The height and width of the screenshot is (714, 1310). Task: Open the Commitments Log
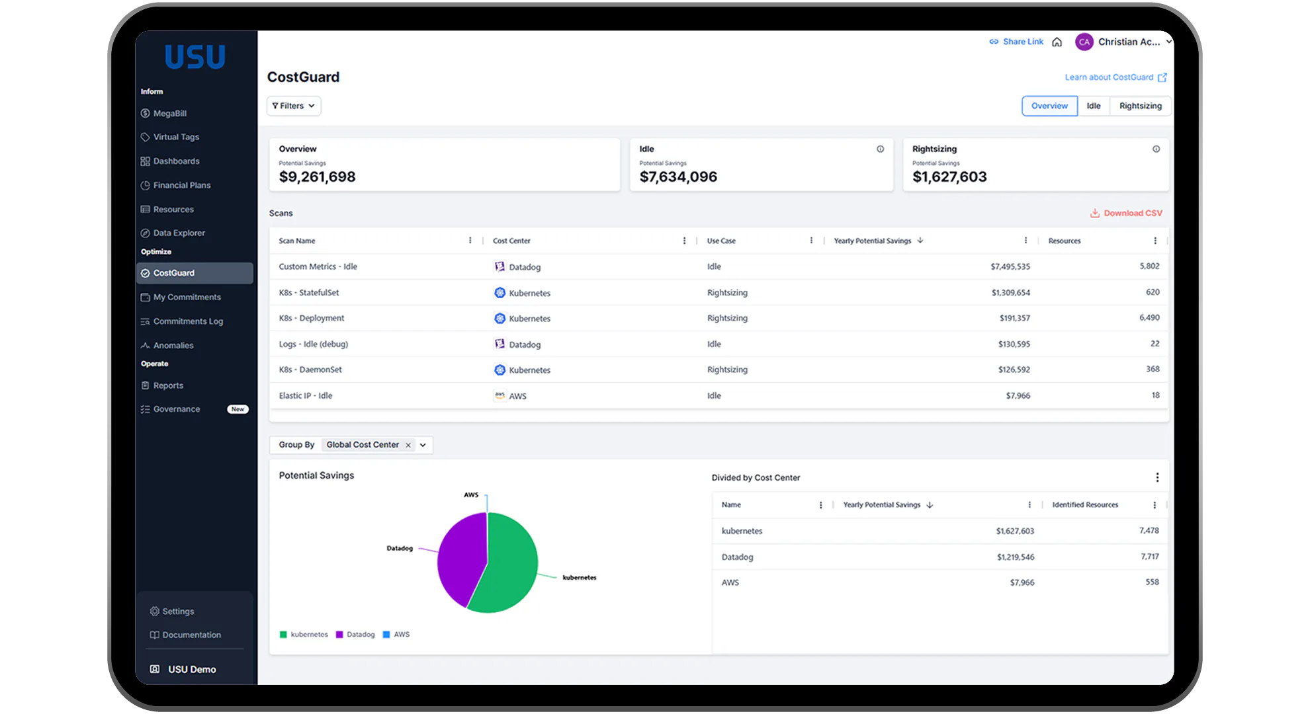click(189, 321)
